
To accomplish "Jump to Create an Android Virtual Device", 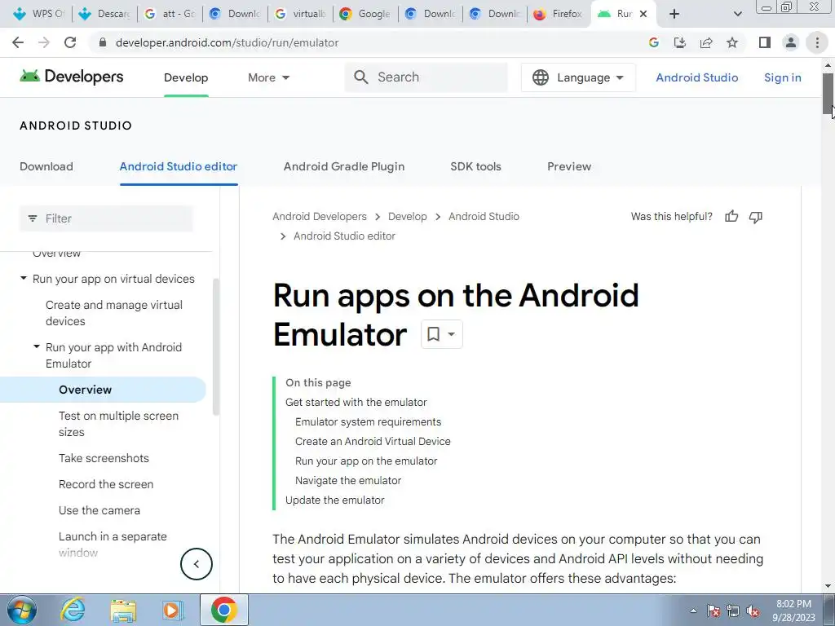I will (373, 442).
